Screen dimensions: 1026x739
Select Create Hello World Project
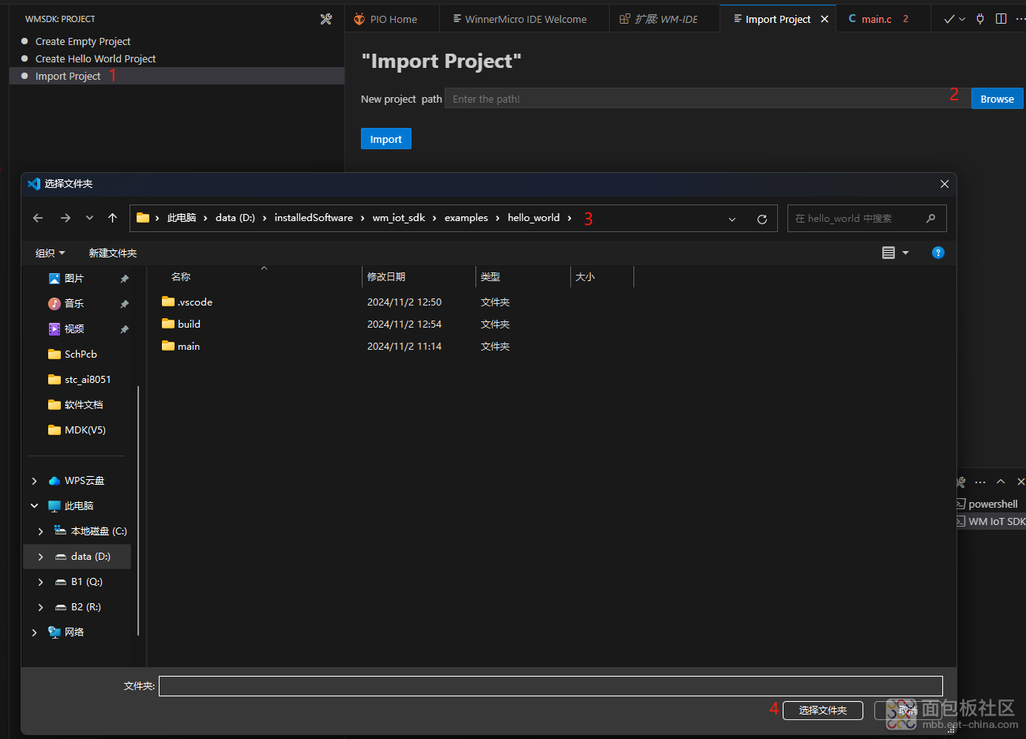click(96, 58)
